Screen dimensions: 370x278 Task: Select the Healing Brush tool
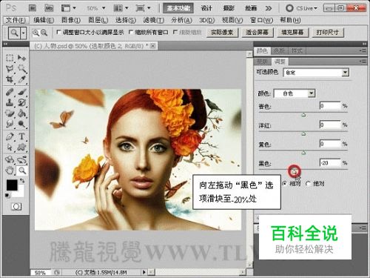coord(10,92)
